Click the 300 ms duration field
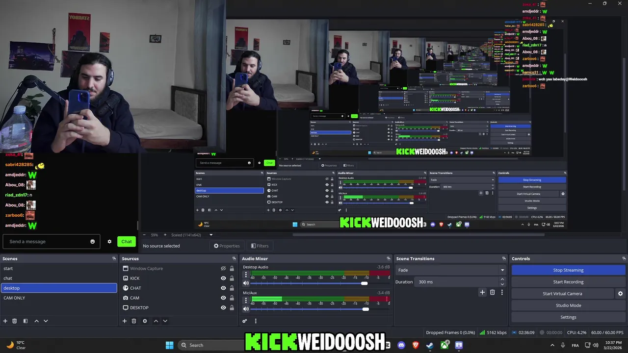Screen dimensions: 628x353 click(457, 282)
